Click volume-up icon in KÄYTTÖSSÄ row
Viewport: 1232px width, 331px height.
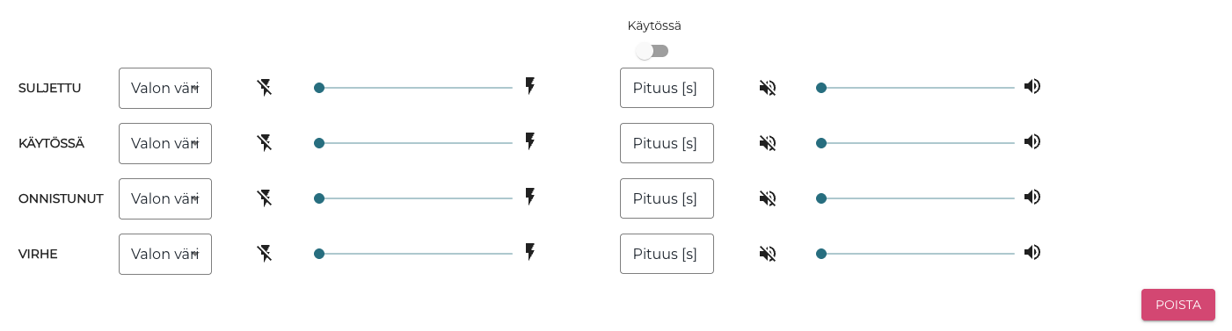(x=1032, y=141)
